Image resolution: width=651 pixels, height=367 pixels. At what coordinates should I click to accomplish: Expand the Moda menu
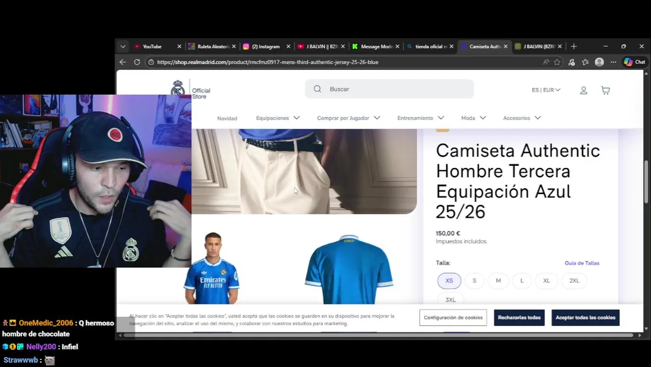tap(473, 118)
